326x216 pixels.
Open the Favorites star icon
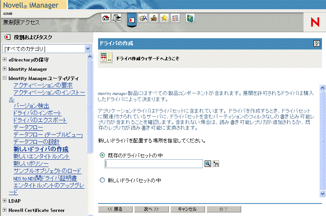(x=164, y=19)
